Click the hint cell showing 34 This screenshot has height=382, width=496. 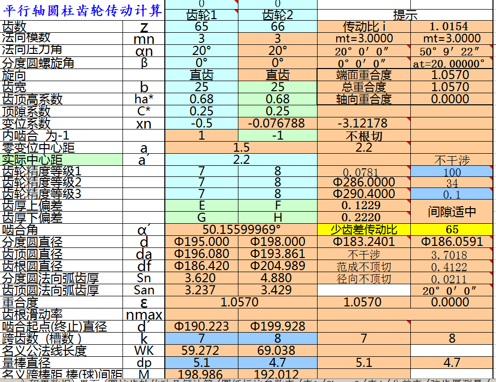click(x=452, y=182)
